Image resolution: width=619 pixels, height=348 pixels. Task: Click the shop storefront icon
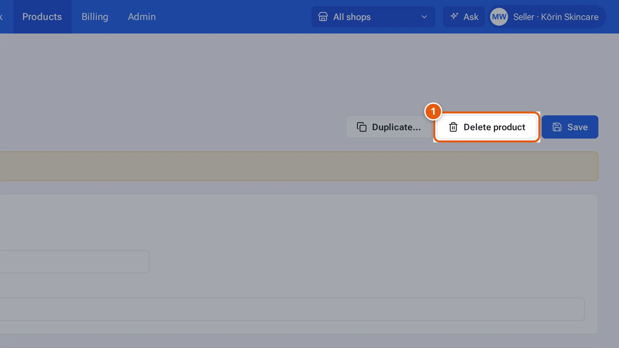(323, 17)
